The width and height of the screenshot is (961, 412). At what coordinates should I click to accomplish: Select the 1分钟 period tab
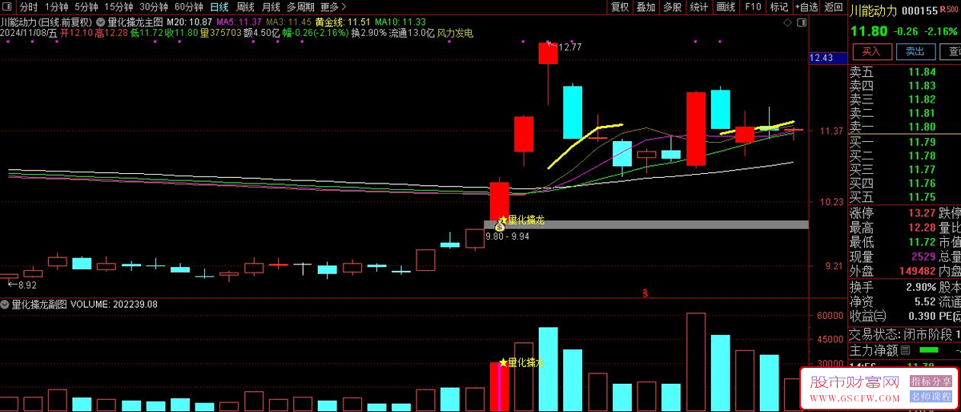56,7
